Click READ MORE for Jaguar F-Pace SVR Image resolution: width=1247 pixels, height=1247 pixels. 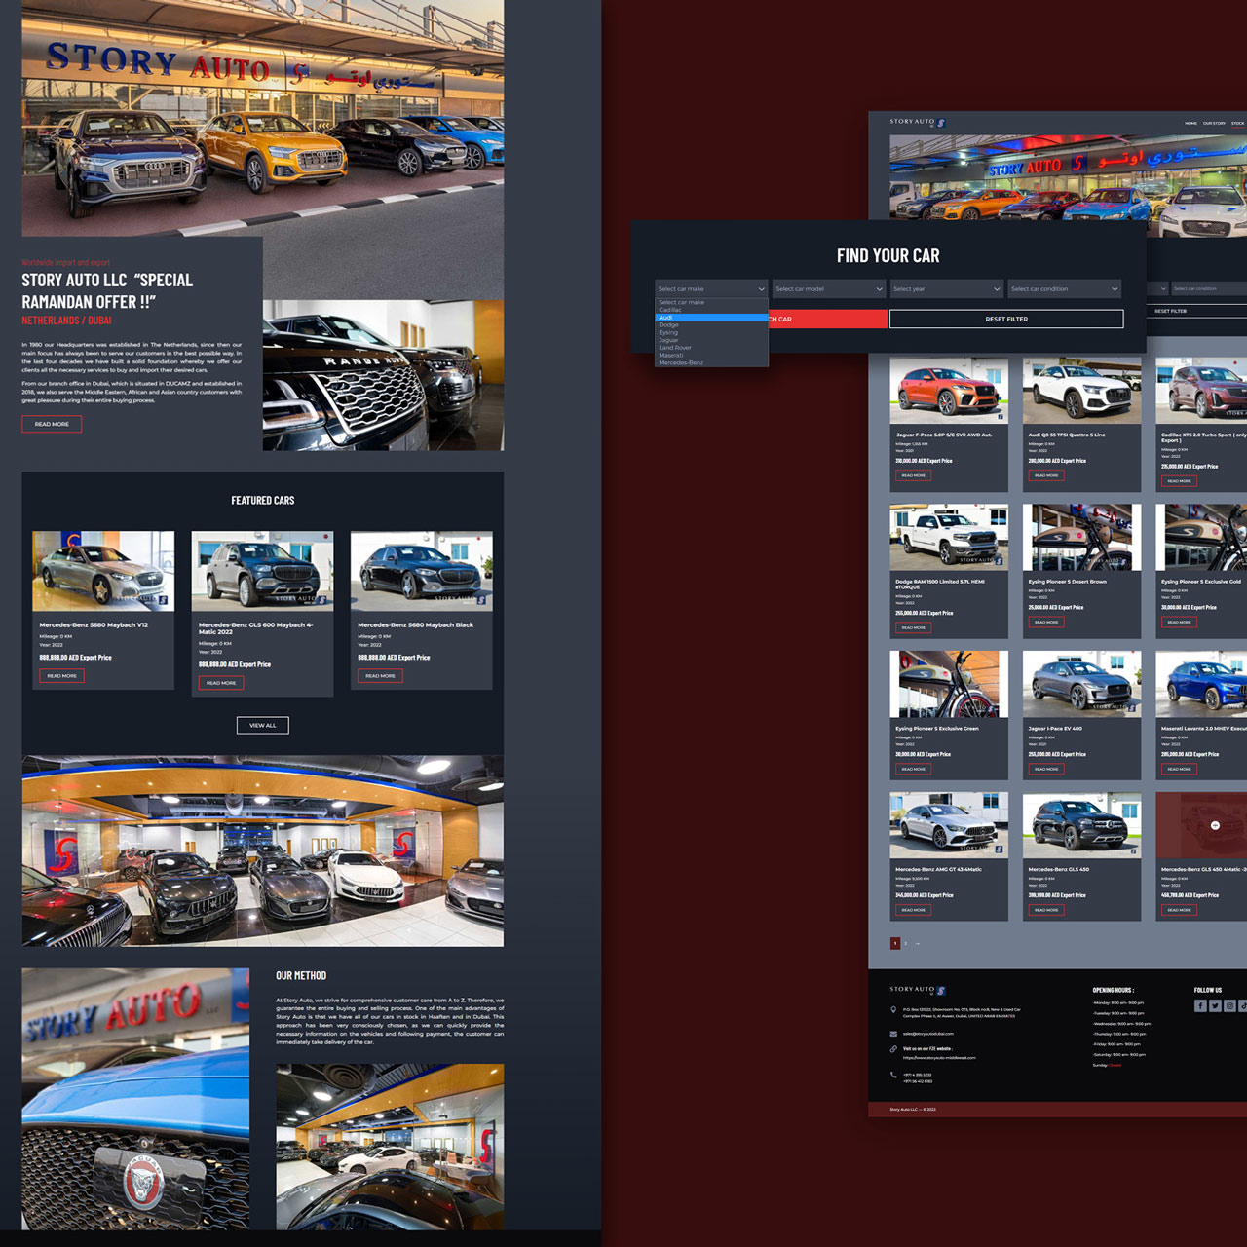[x=913, y=475]
